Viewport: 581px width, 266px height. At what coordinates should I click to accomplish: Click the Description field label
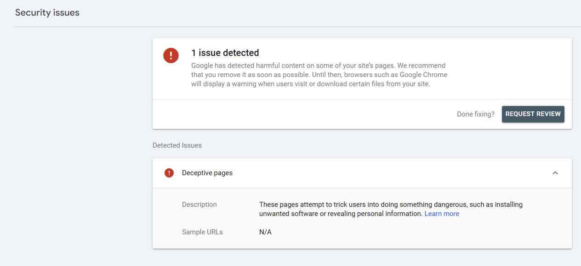coord(199,205)
